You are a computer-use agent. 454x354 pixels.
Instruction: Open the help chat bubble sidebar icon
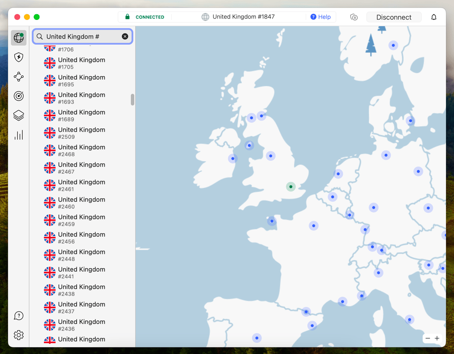tap(19, 316)
